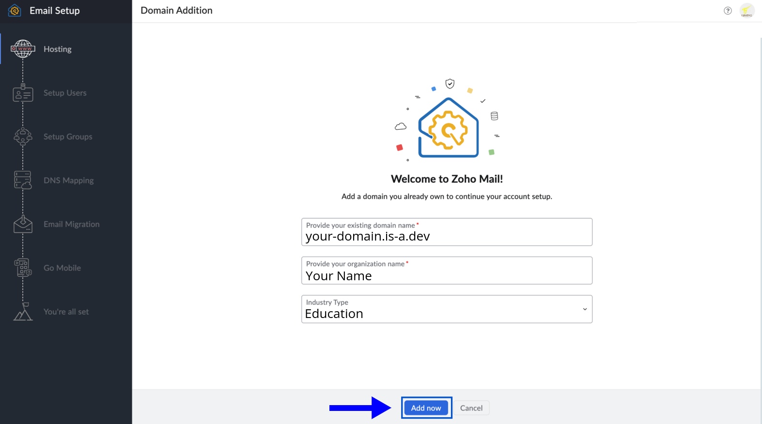
Task: Click into the organization name field
Action: click(x=446, y=275)
